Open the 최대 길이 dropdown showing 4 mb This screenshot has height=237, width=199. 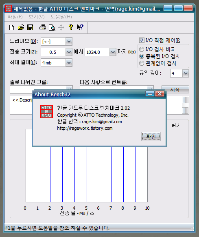(69, 62)
